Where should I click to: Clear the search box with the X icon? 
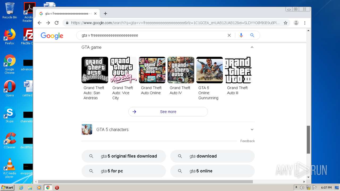tap(229, 35)
